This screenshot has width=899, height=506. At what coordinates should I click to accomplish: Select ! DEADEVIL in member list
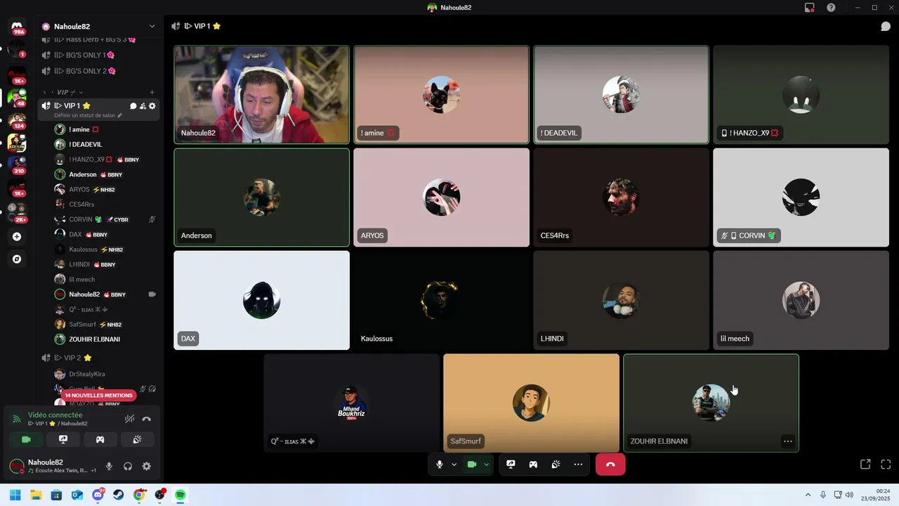click(105, 144)
